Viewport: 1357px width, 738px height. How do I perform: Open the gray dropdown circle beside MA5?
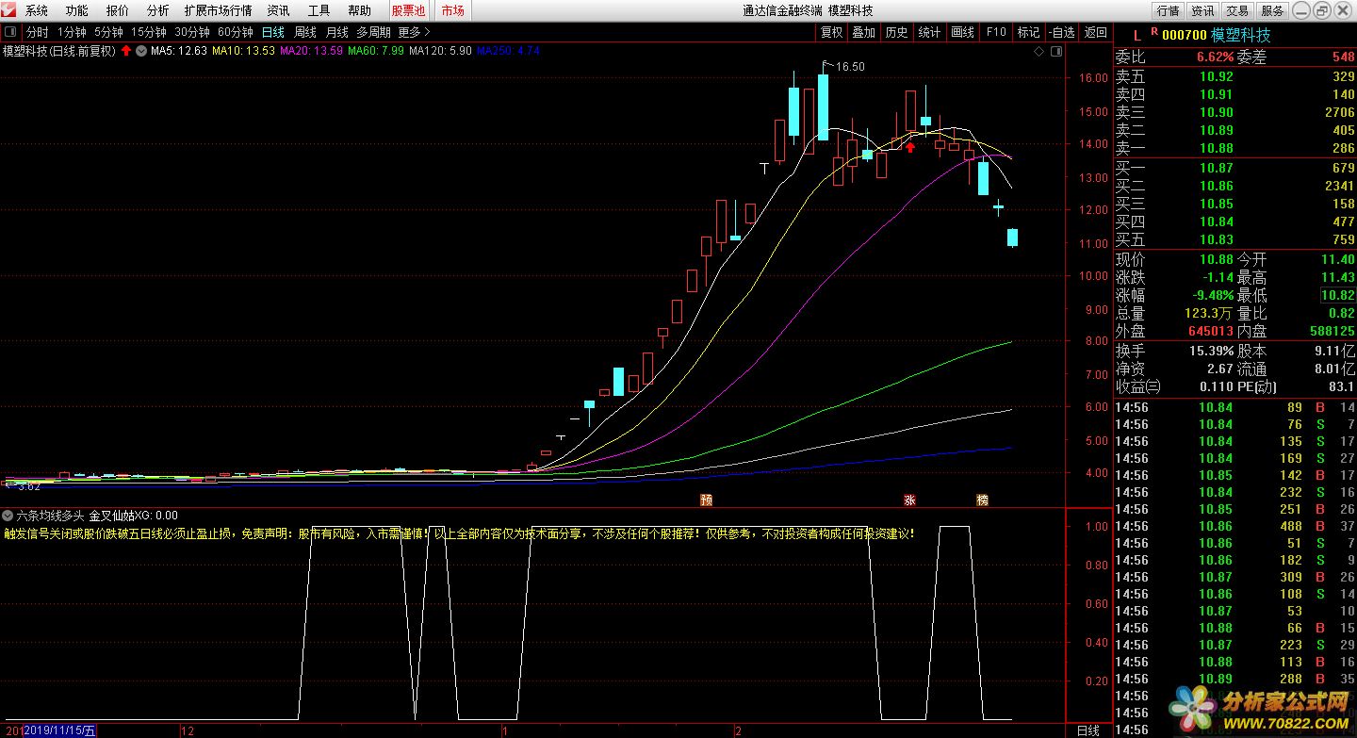pos(142,51)
